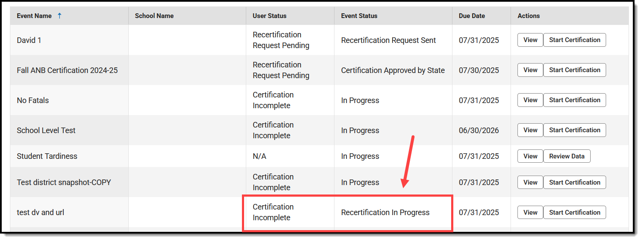Image resolution: width=641 pixels, height=240 pixels.
Task: Select Review Data for Student Tardiness
Action: point(567,156)
